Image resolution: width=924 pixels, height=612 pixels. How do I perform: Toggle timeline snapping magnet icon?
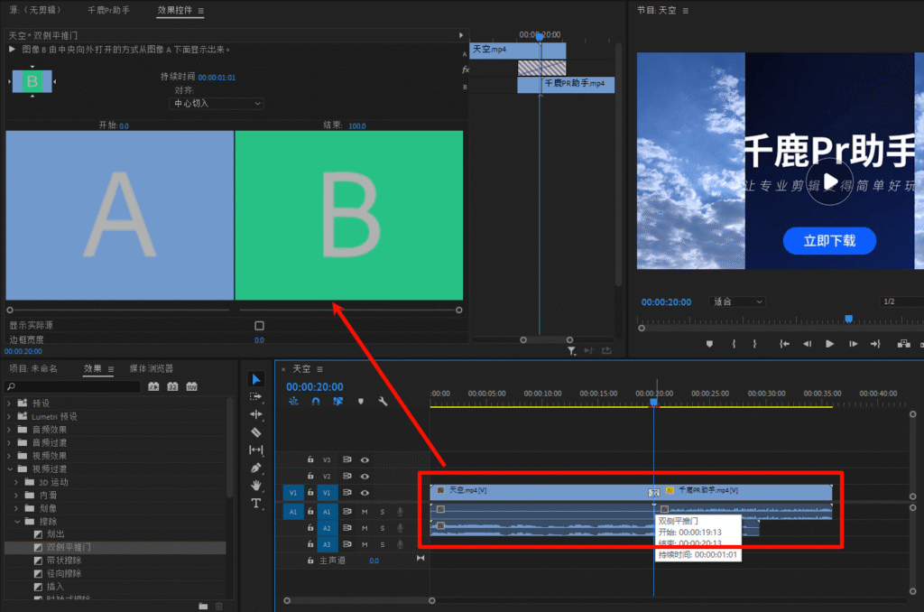click(x=316, y=402)
